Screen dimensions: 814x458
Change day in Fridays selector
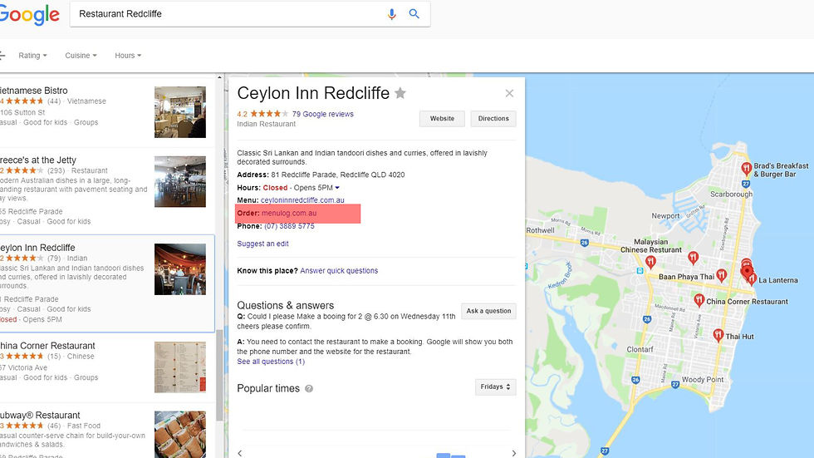click(x=495, y=387)
